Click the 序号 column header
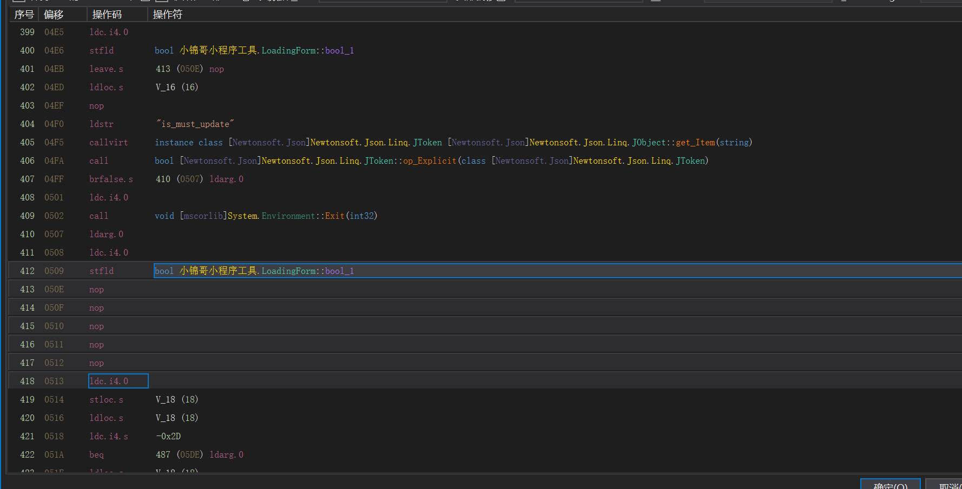The width and height of the screenshot is (962, 489). pyautogui.click(x=24, y=15)
